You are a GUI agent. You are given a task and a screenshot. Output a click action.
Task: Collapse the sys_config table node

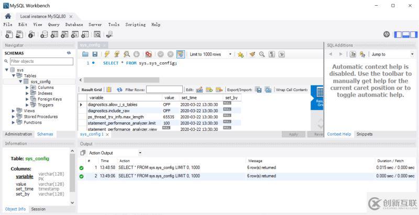point(20,82)
